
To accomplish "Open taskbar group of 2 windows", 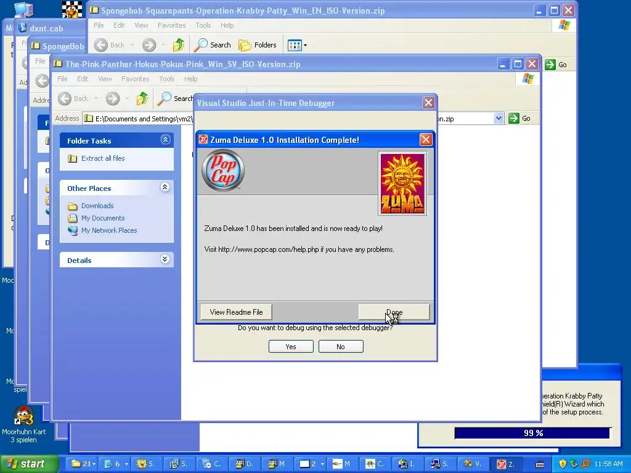I will pyautogui.click(x=311, y=464).
